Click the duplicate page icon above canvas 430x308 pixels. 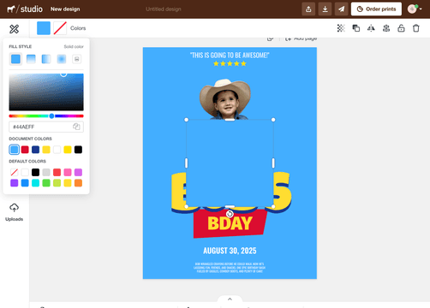tap(270, 38)
